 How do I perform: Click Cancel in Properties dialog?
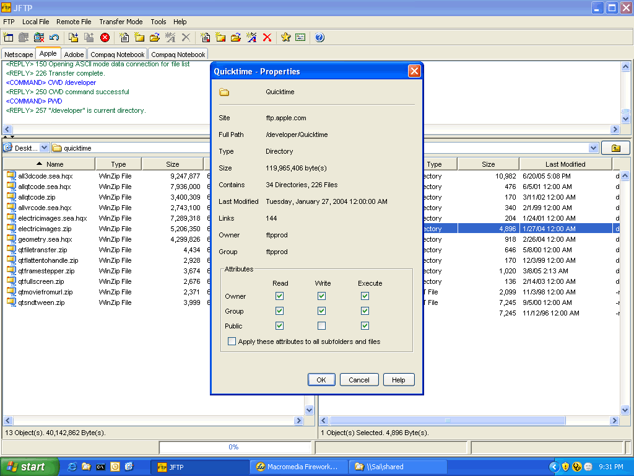point(359,380)
